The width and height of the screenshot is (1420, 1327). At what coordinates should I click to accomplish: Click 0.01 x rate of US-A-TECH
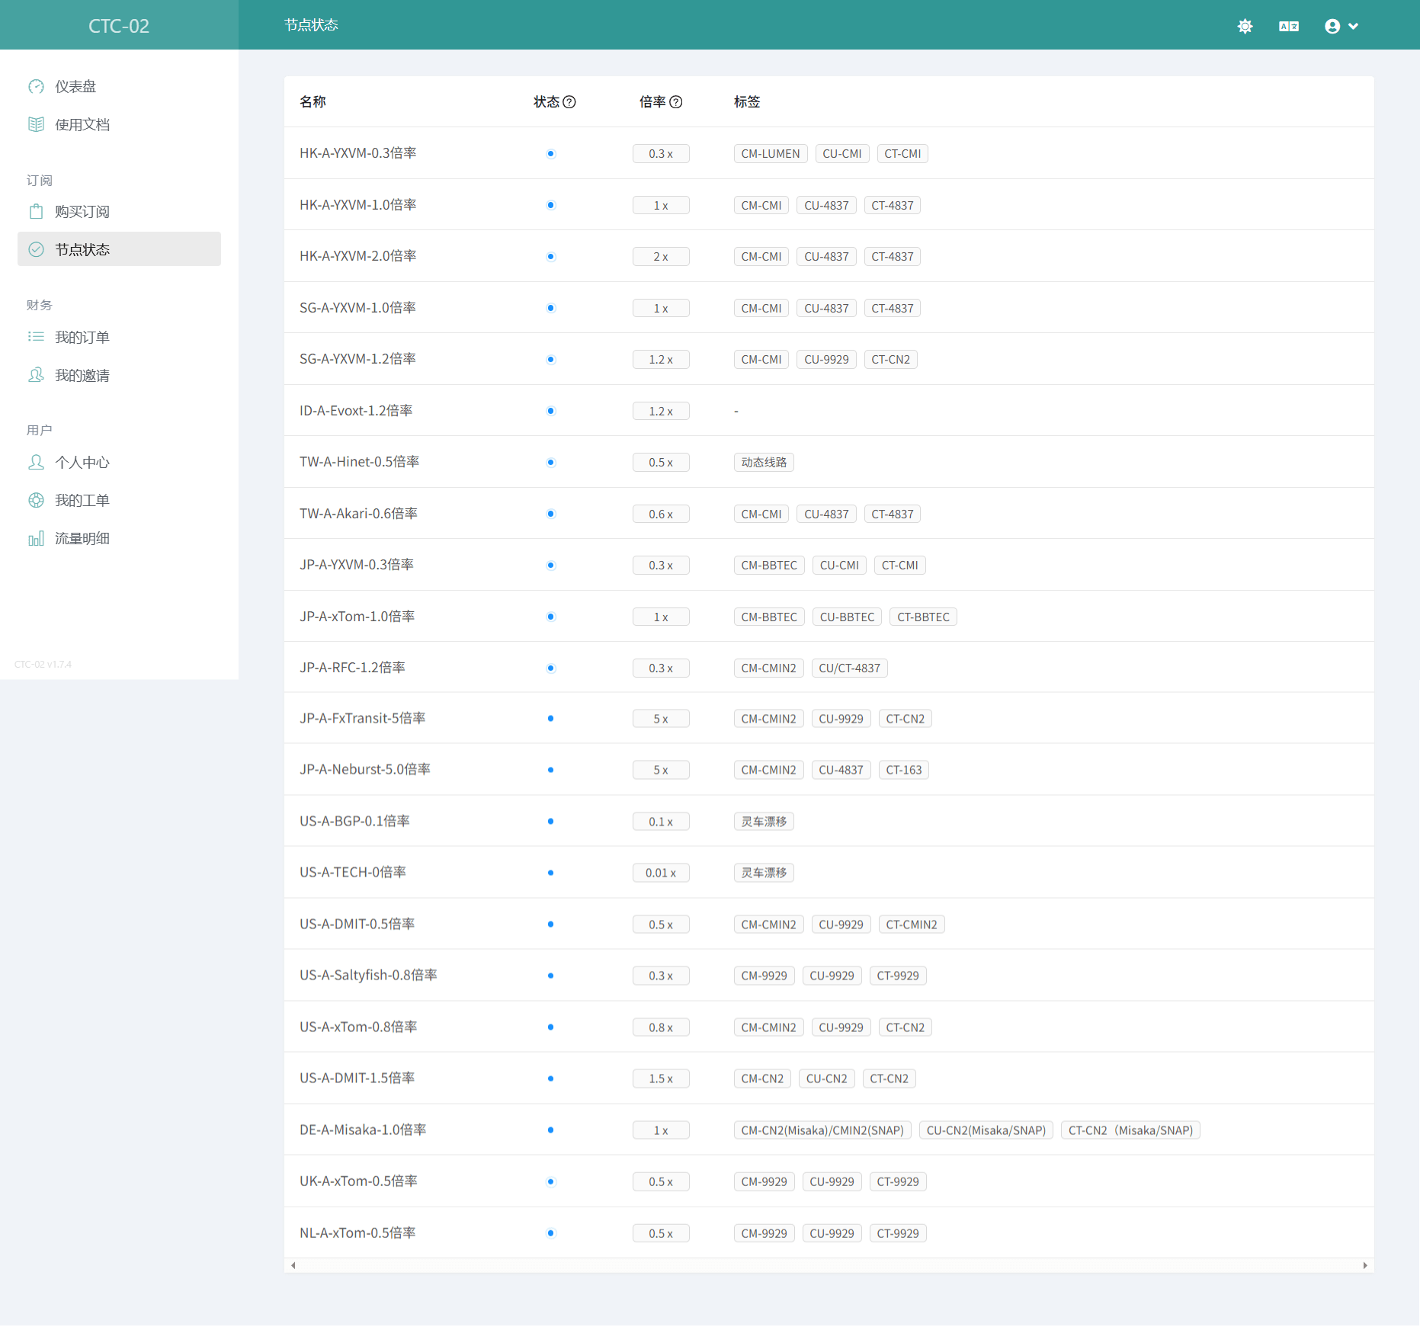tap(661, 873)
